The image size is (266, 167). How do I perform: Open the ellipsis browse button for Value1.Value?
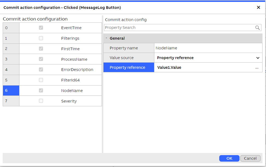[x=257, y=68]
